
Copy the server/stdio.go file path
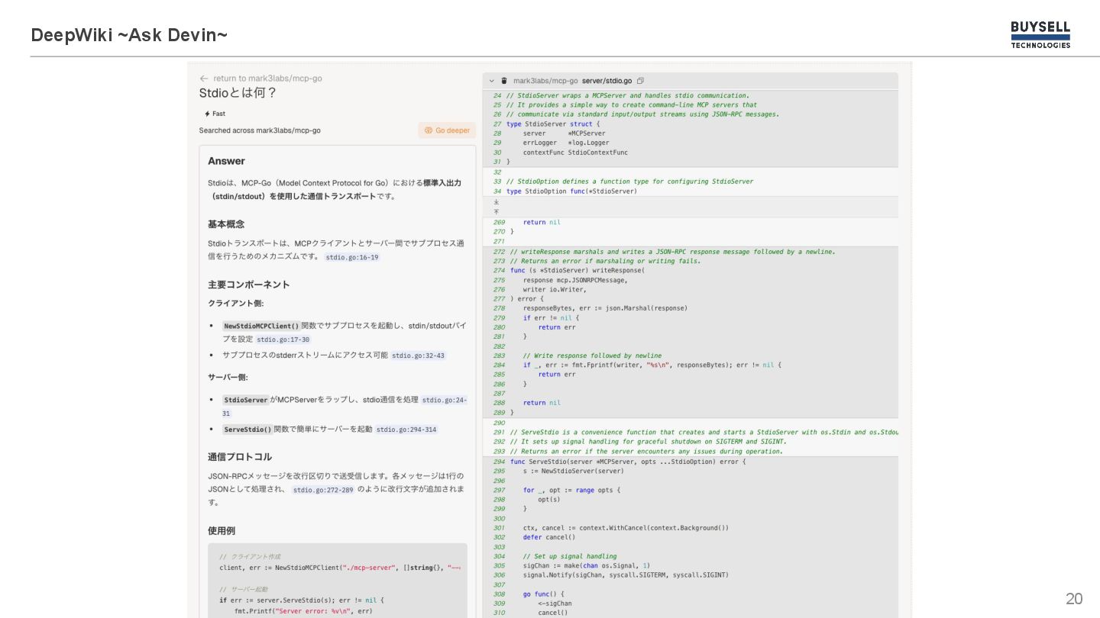tap(640, 81)
